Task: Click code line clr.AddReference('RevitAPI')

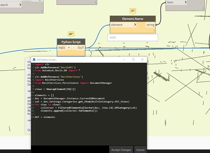Action: coord(55,67)
